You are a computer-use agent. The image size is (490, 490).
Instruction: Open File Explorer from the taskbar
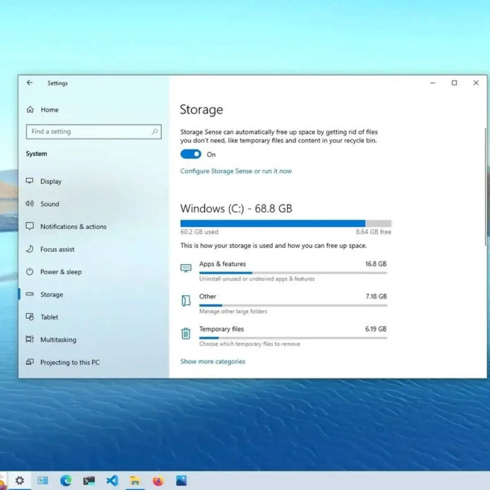tap(135, 481)
